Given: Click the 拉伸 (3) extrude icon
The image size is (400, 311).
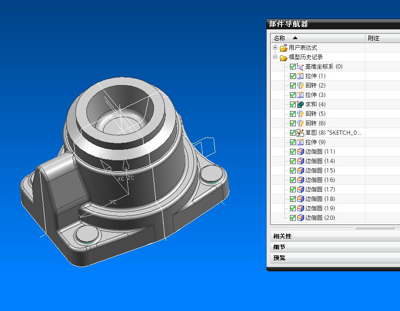Looking at the screenshot, I should tap(300, 95).
